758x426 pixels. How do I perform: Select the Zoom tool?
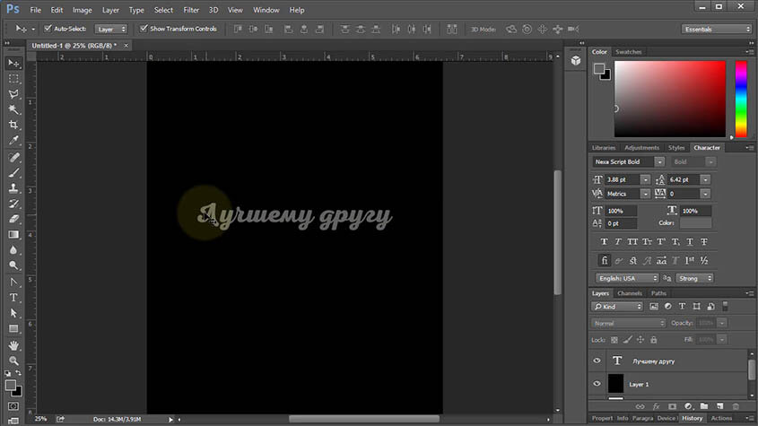(13, 361)
